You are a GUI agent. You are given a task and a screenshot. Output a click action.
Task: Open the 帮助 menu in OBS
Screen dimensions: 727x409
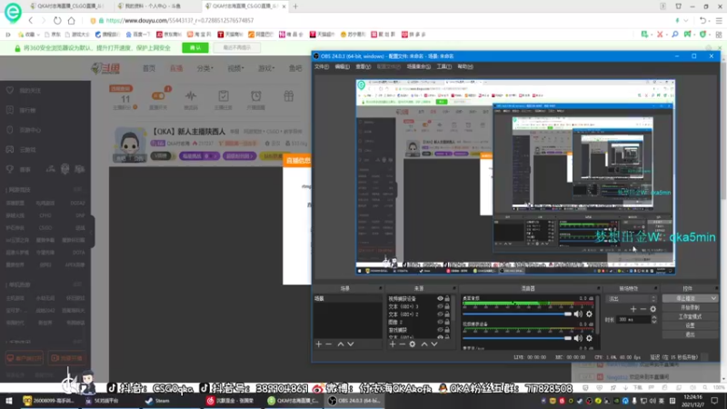coord(465,66)
